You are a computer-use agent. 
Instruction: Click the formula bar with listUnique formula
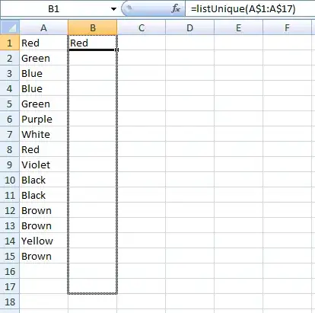(250, 9)
